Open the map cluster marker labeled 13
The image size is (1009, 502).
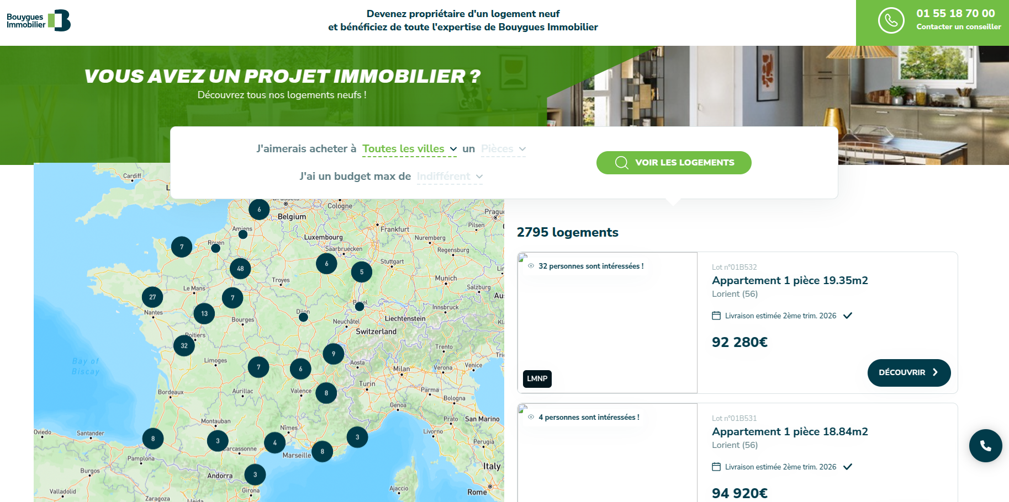[204, 314]
